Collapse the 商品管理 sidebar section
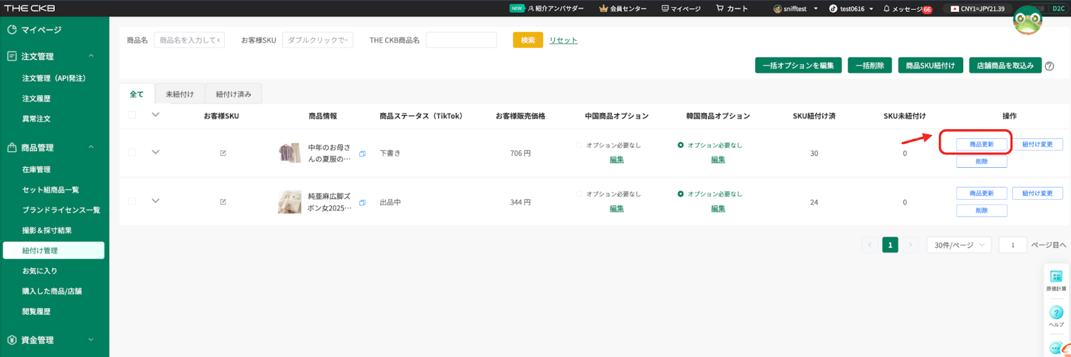Image resolution: width=1071 pixels, height=357 pixels. (x=91, y=147)
